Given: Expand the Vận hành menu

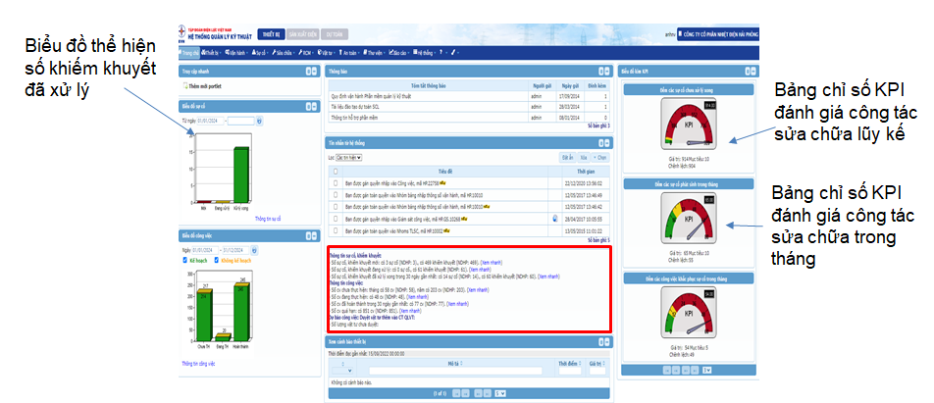Looking at the screenshot, I should coord(235,52).
